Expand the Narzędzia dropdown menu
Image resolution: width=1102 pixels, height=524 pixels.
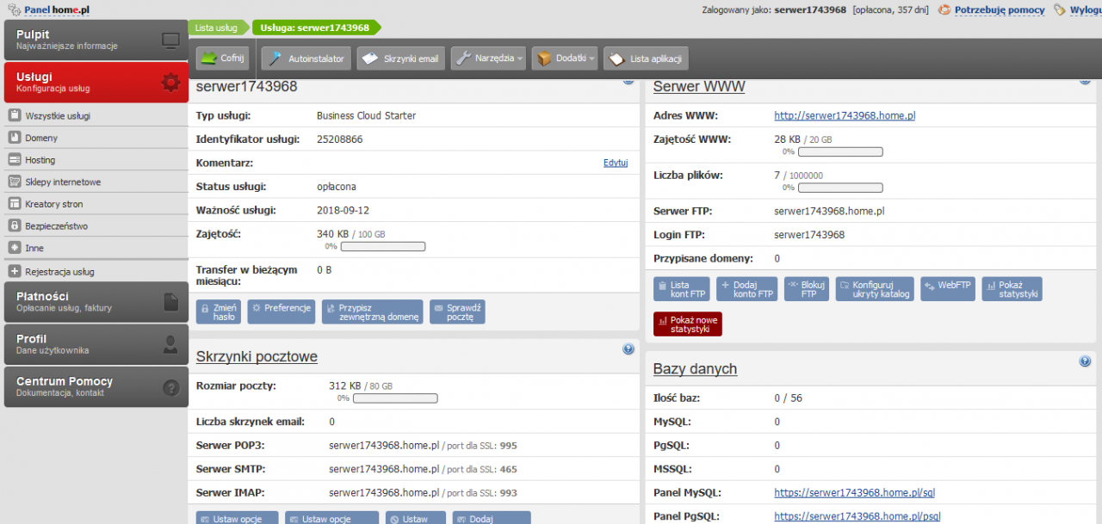(x=488, y=59)
